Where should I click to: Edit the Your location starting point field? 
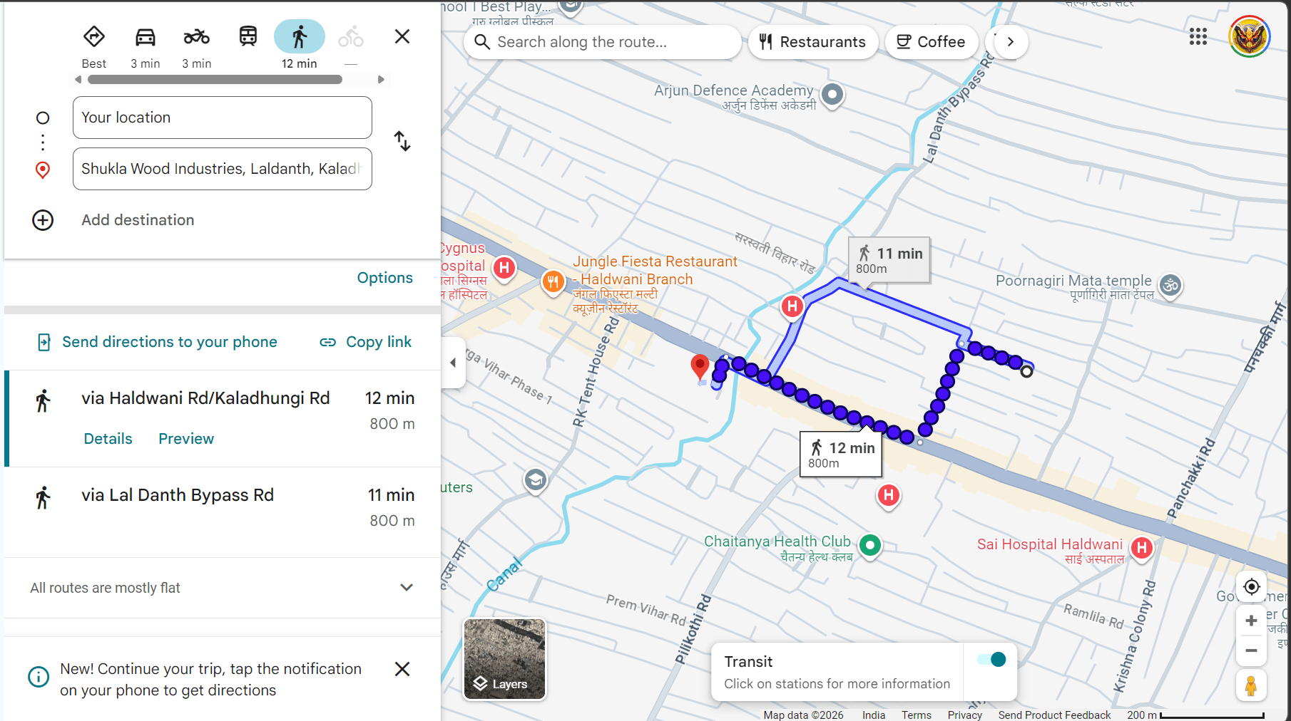(223, 118)
